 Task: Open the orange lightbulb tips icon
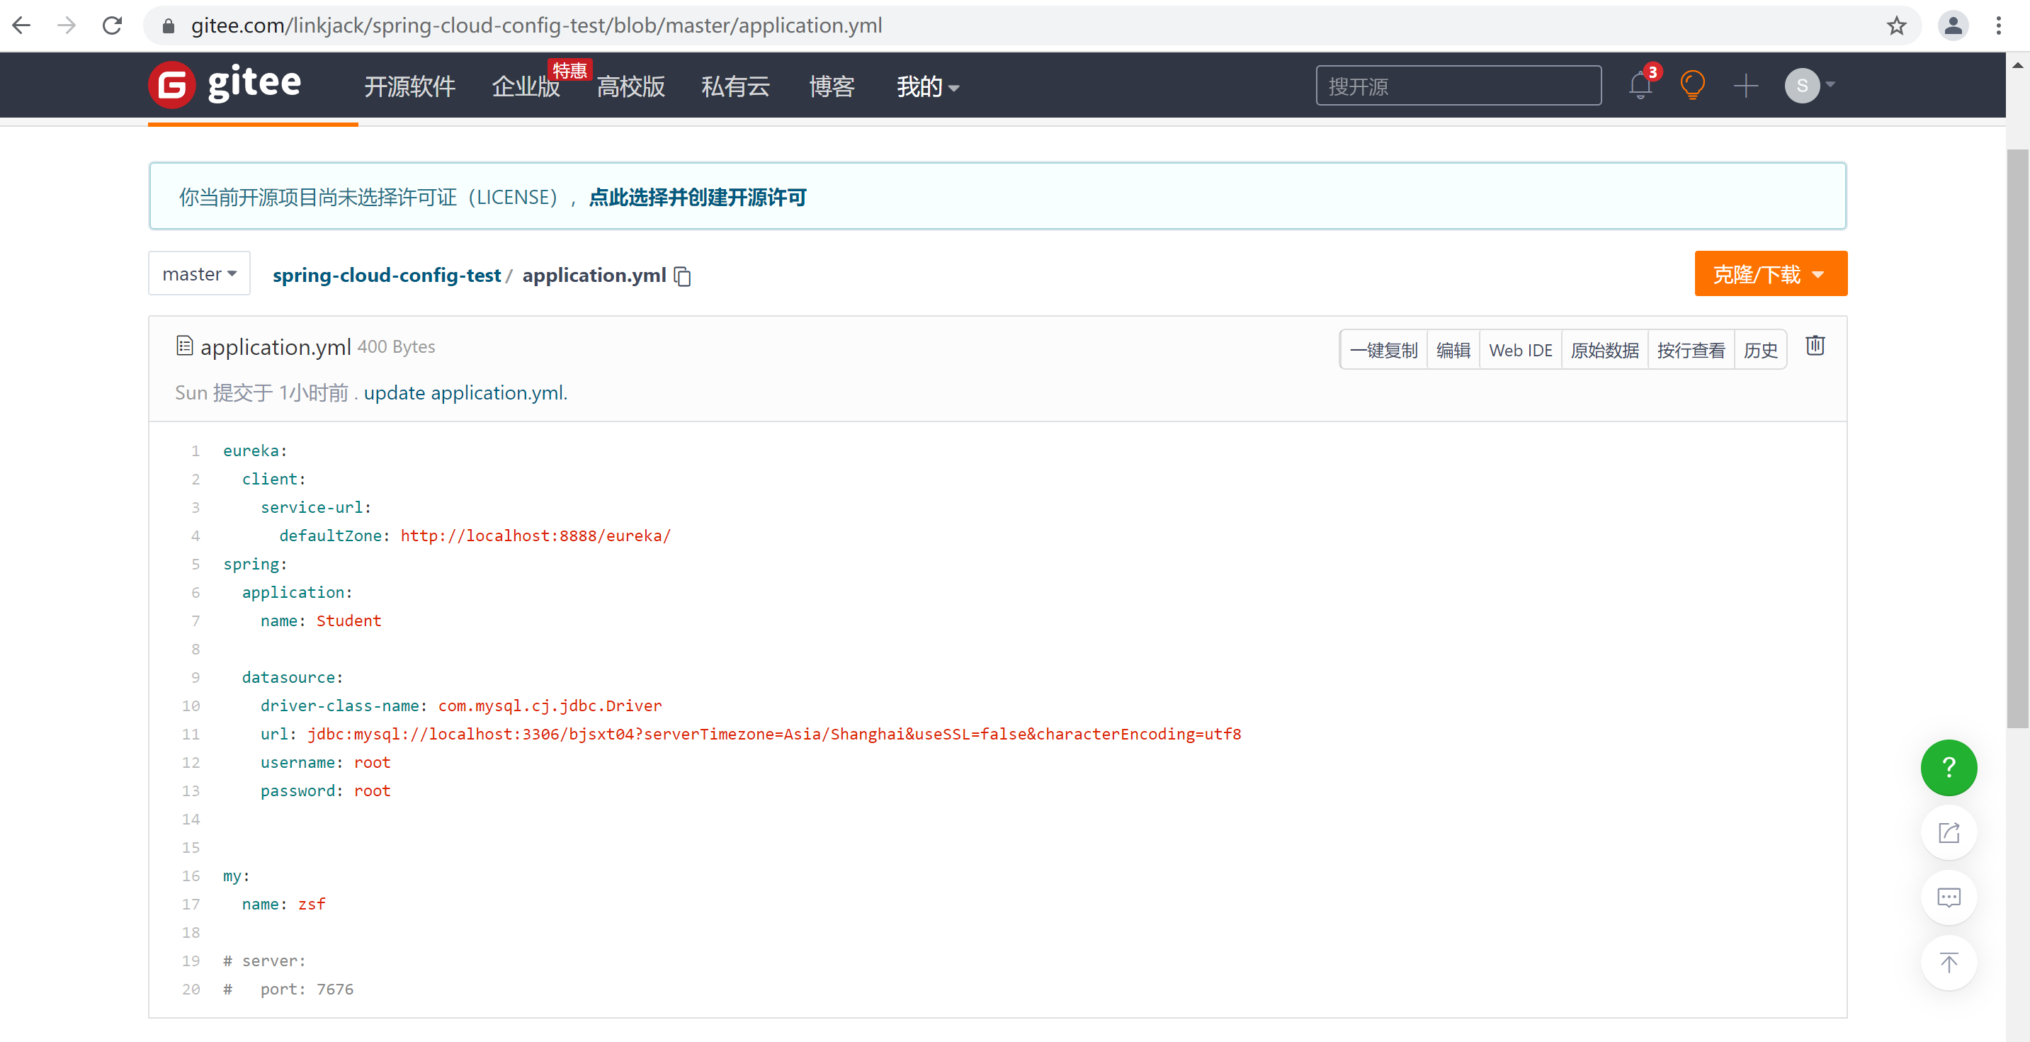tap(1692, 85)
